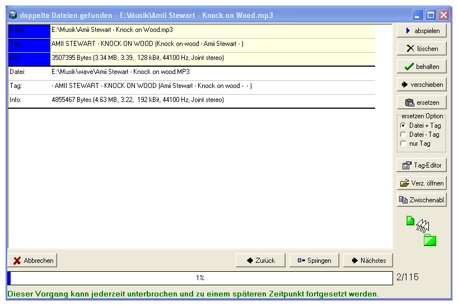The image size is (458, 306).
Task: Go back with the Zurück button
Action: [260, 261]
